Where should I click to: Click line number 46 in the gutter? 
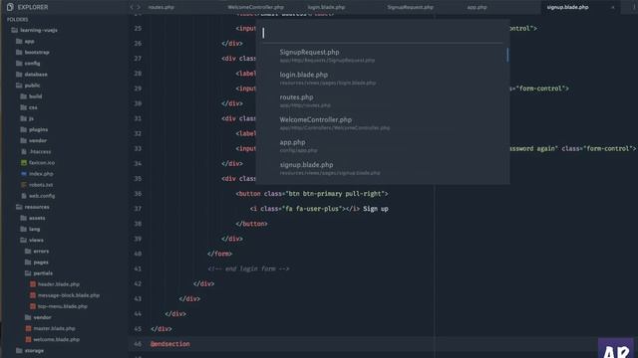pyautogui.click(x=138, y=344)
